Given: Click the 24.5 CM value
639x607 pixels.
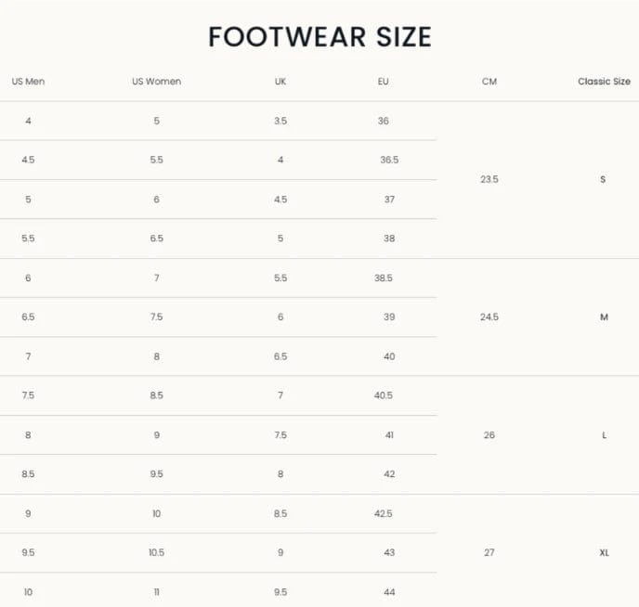Looking at the screenshot, I should (489, 317).
